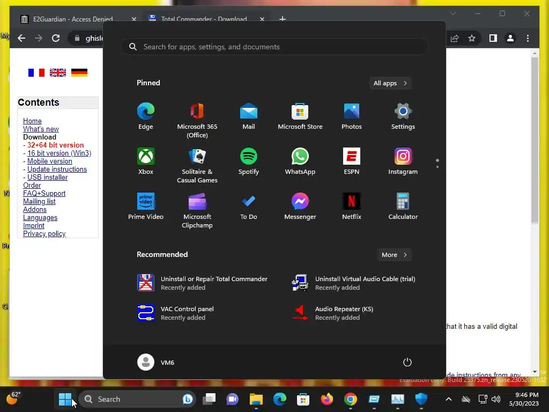Launch Microsoft 365 (Office) from Pinned
Image resolution: width=549 pixels, height=412 pixels.
click(x=197, y=120)
